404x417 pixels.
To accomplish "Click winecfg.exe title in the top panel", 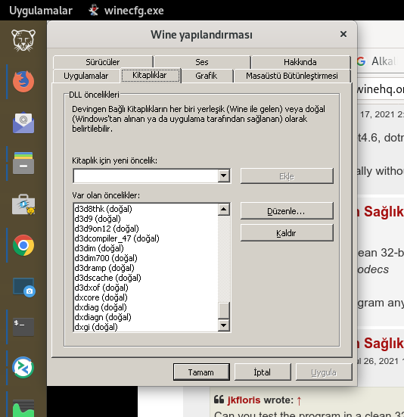I will (x=134, y=11).
